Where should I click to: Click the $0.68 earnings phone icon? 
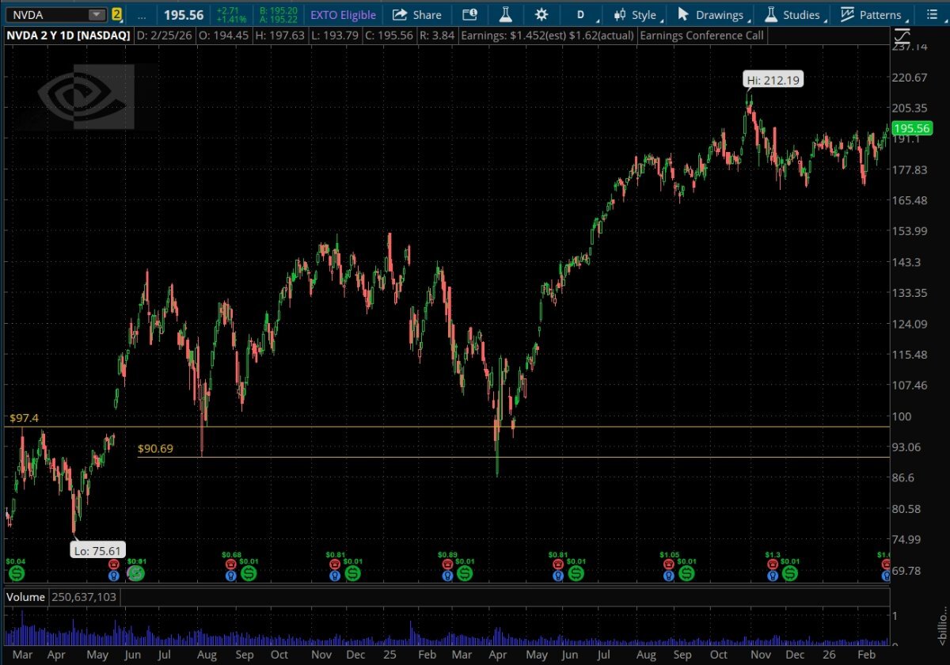(231, 564)
